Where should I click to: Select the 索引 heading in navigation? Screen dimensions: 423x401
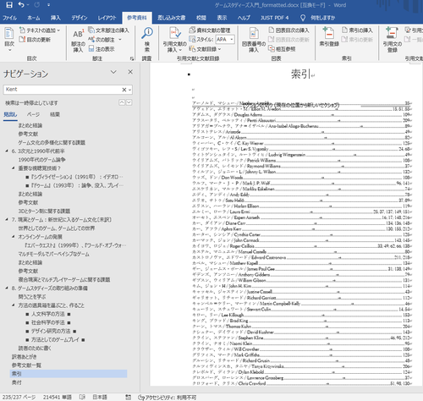click(69, 374)
